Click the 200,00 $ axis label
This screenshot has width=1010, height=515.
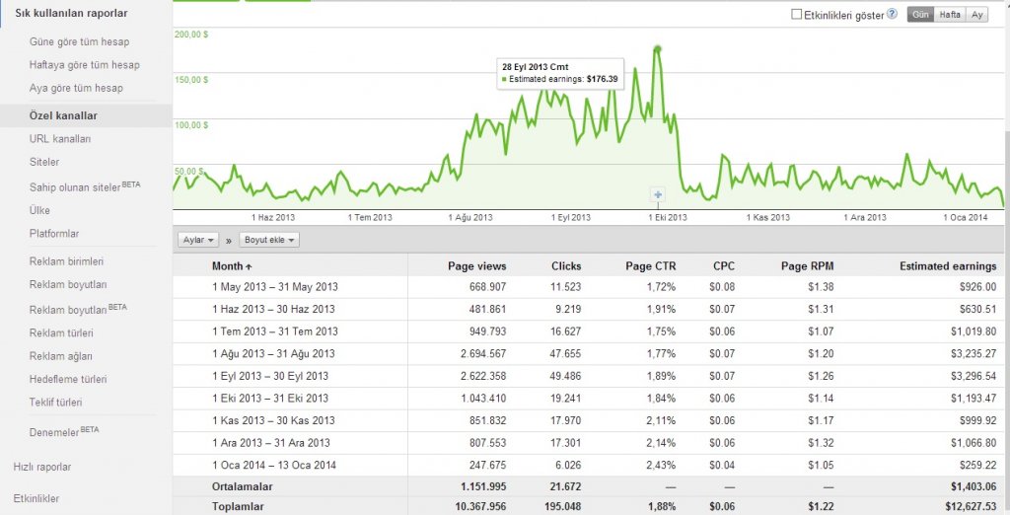click(x=191, y=35)
